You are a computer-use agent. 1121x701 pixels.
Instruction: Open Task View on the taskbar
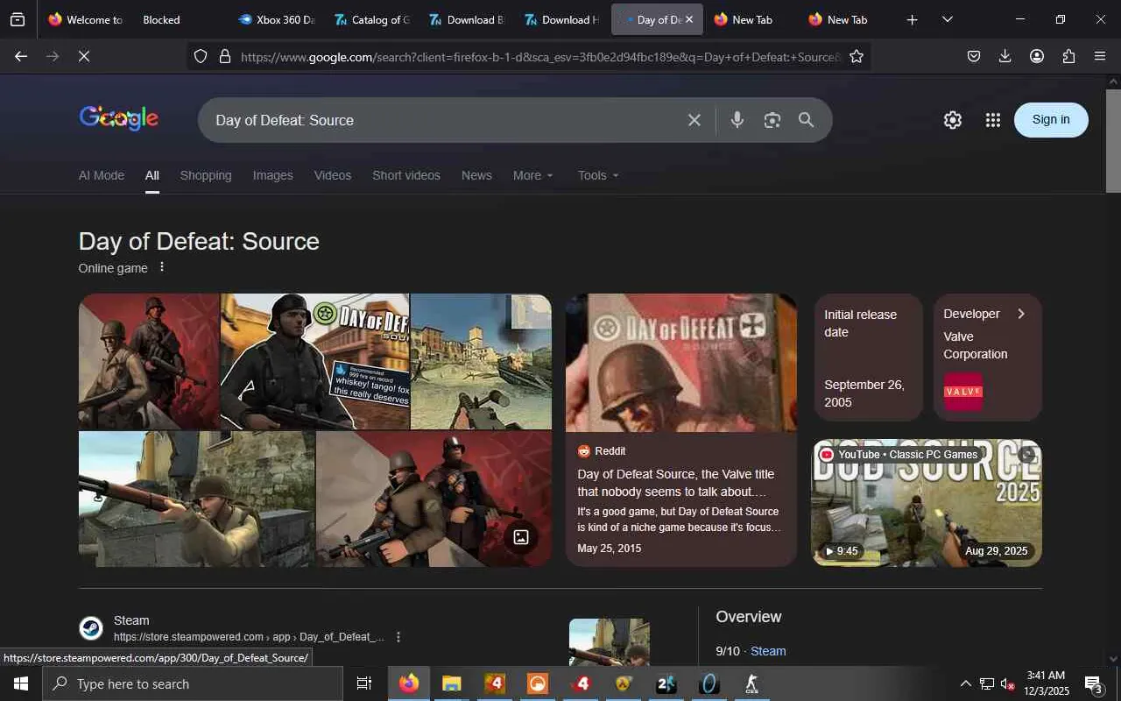pyautogui.click(x=364, y=683)
